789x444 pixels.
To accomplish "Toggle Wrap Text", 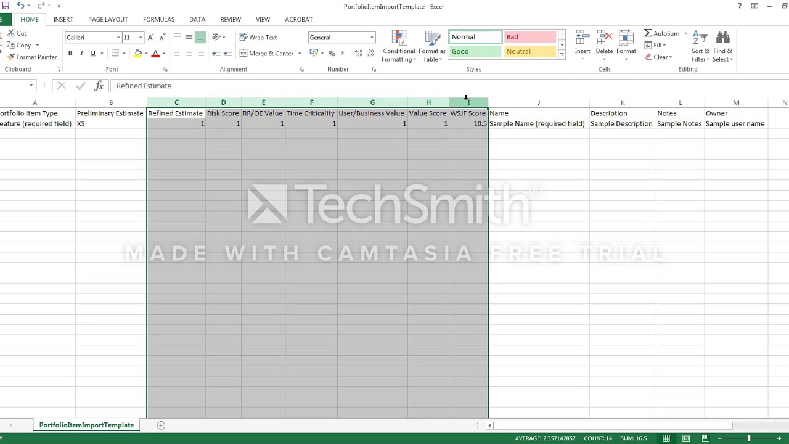I will point(258,37).
